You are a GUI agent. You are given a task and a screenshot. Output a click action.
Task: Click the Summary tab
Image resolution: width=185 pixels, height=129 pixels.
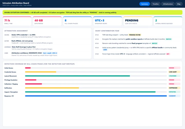pyautogui.click(x=144, y=4)
